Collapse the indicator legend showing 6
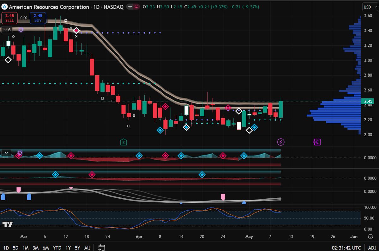Image resolution: width=379 pixels, height=251 pixels. click(x=7, y=30)
